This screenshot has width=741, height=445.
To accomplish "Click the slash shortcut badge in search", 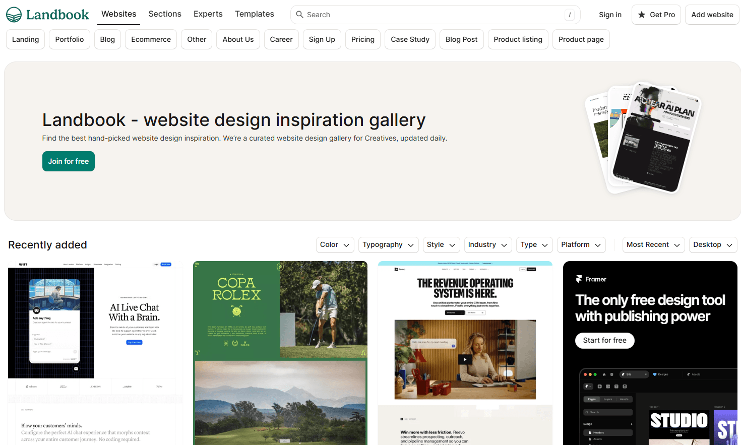I will [570, 15].
